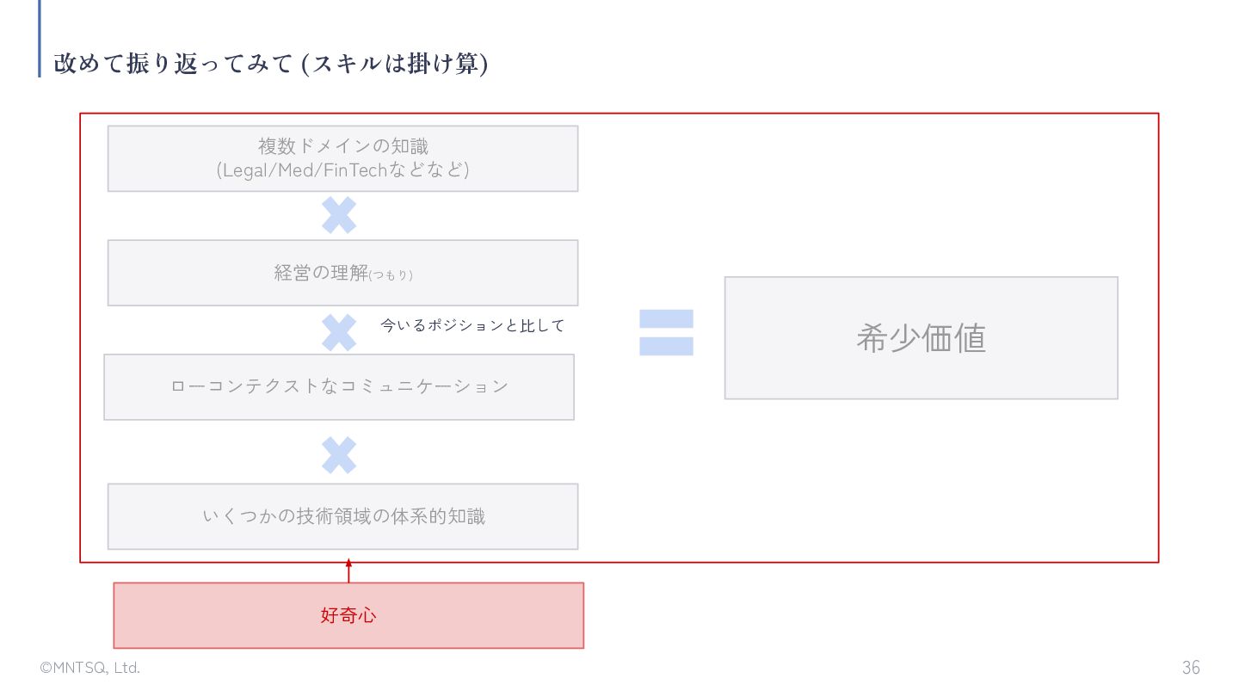The image size is (1239, 697).
Task: Click the blue vertical accent bar beside the title
Action: pyautogui.click(x=40, y=39)
